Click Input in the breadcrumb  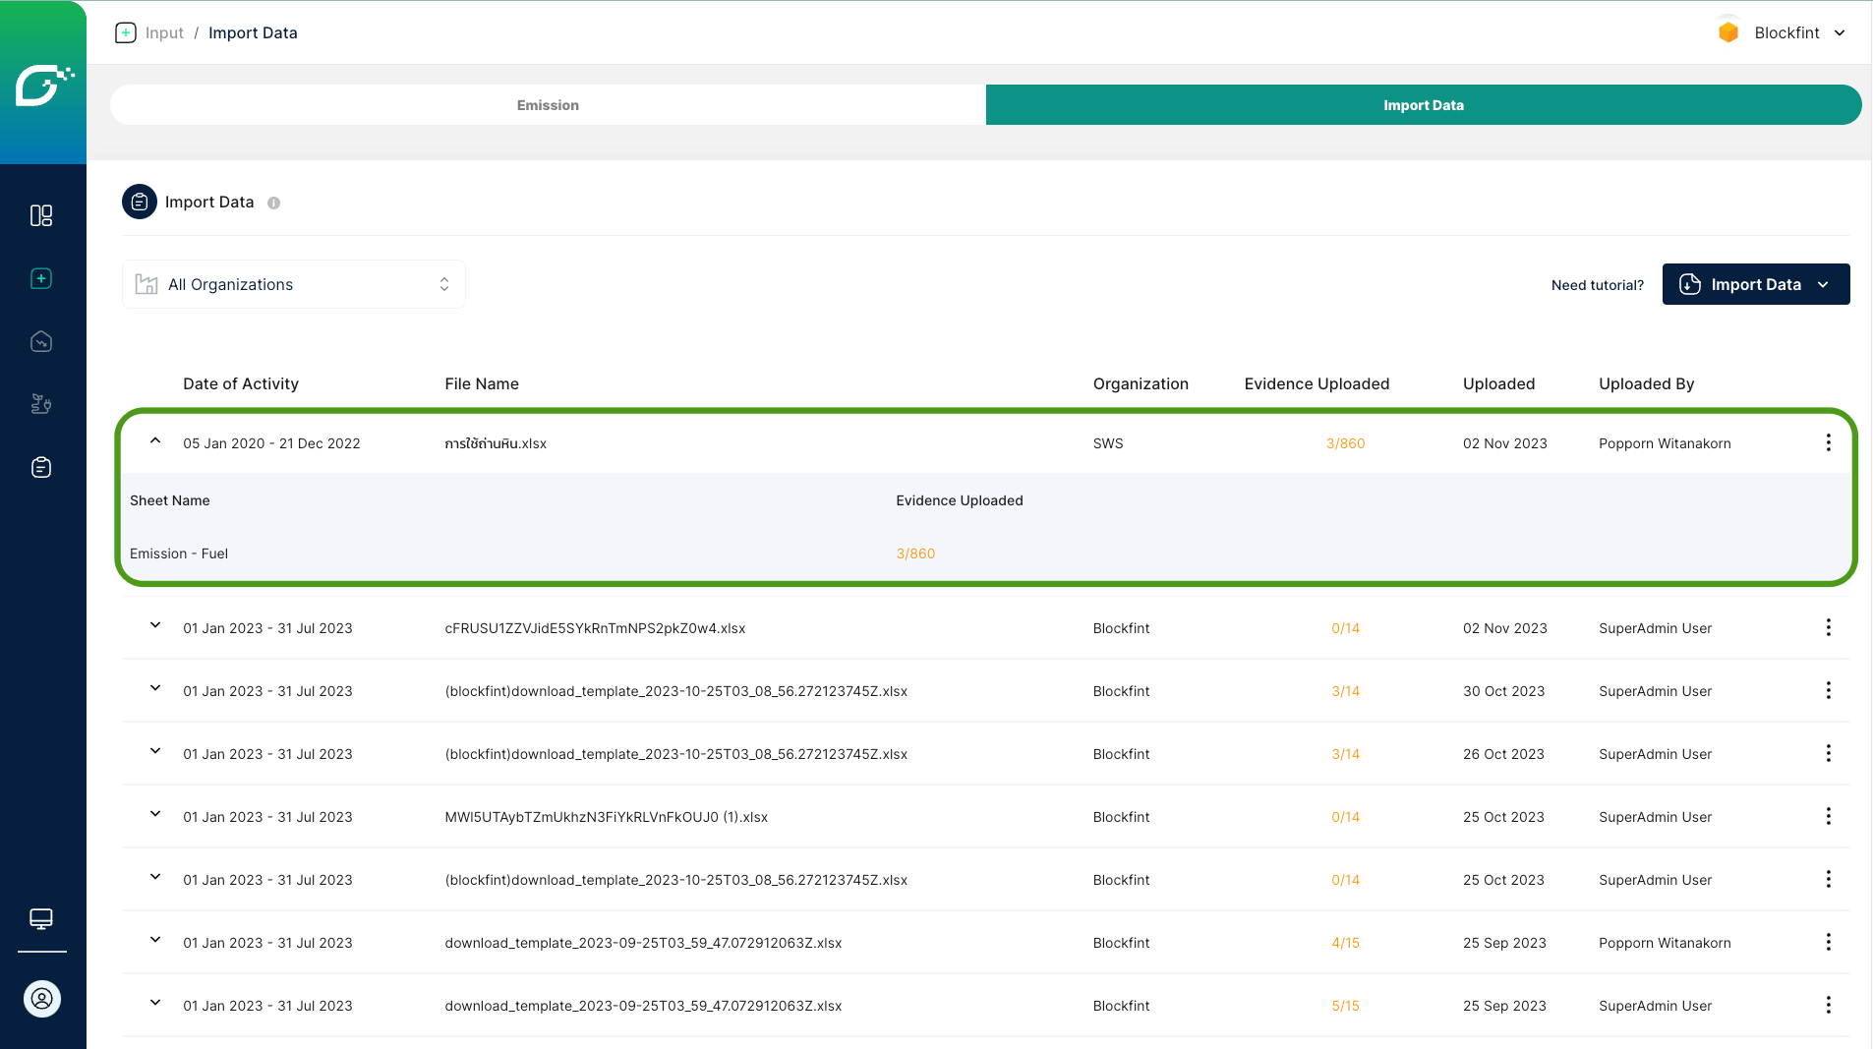(x=164, y=32)
